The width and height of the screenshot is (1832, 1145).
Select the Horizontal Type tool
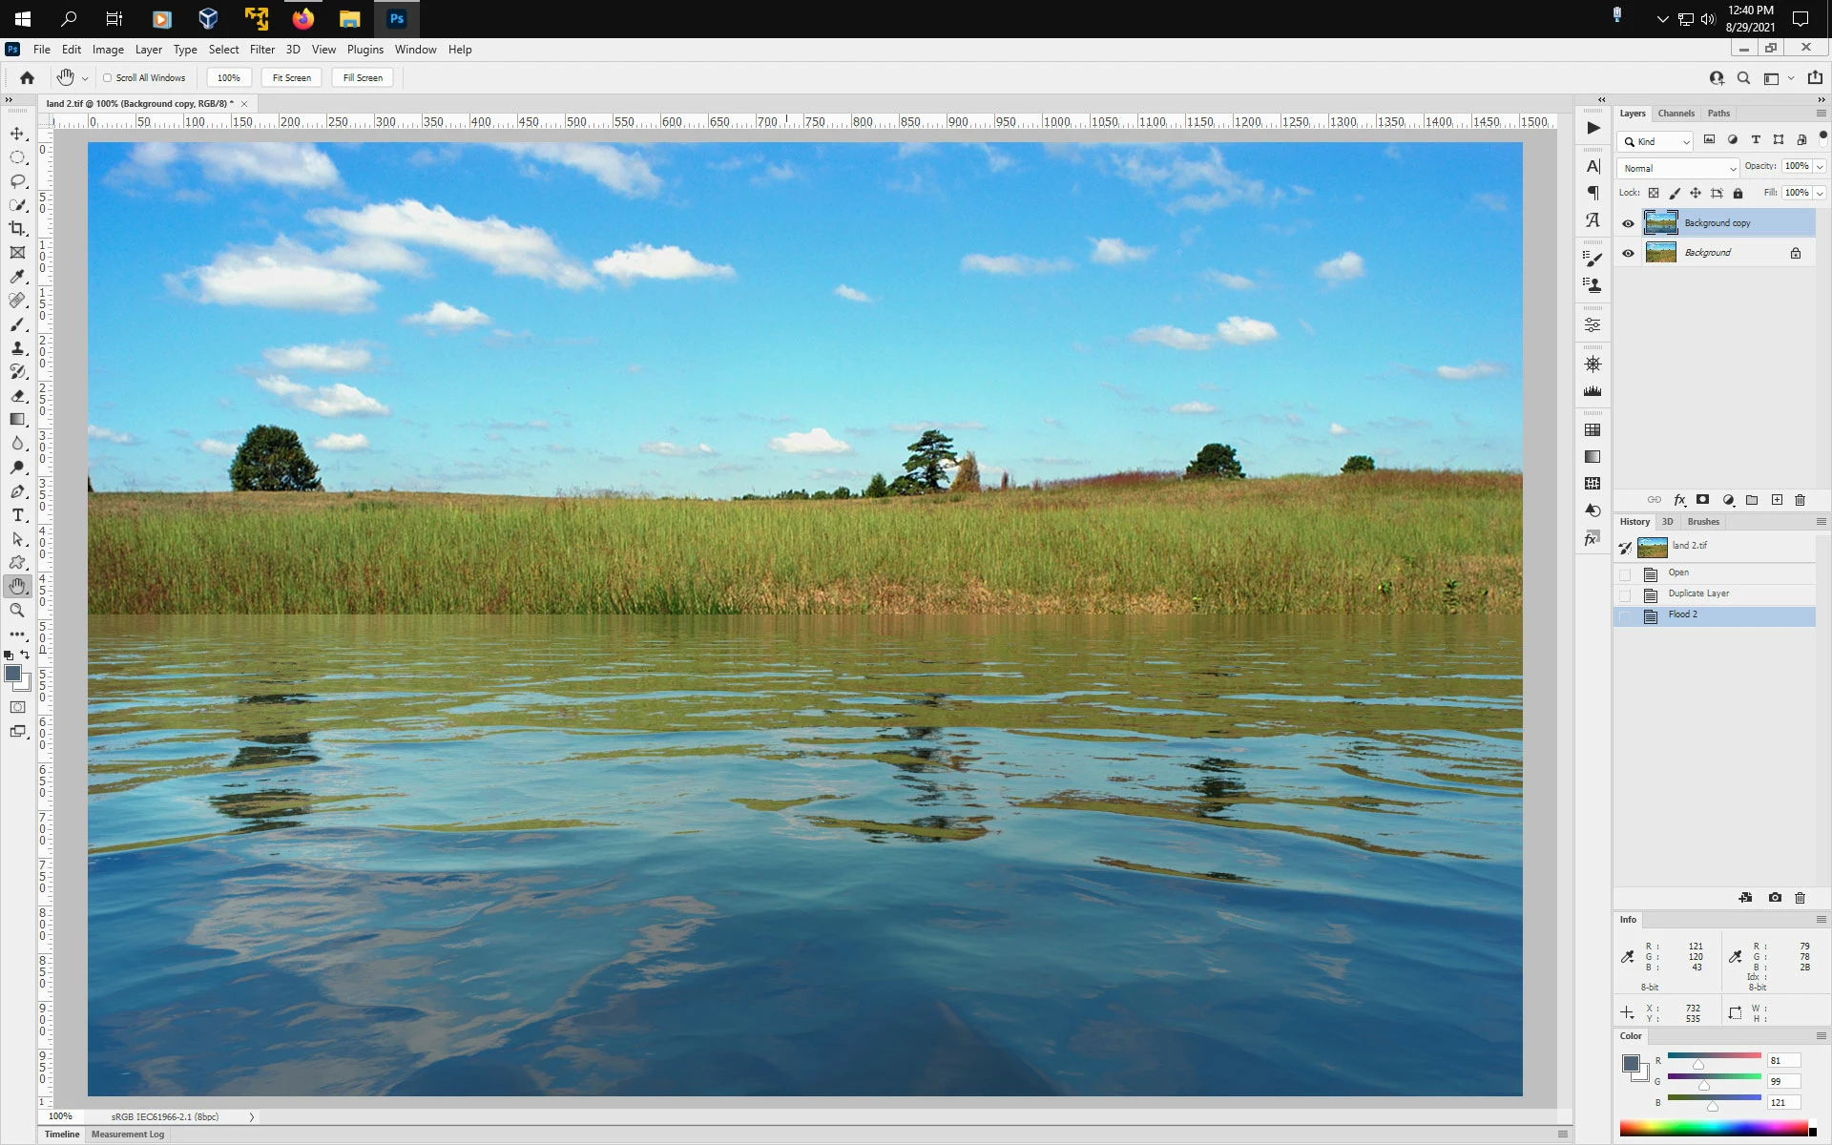pyautogui.click(x=17, y=515)
